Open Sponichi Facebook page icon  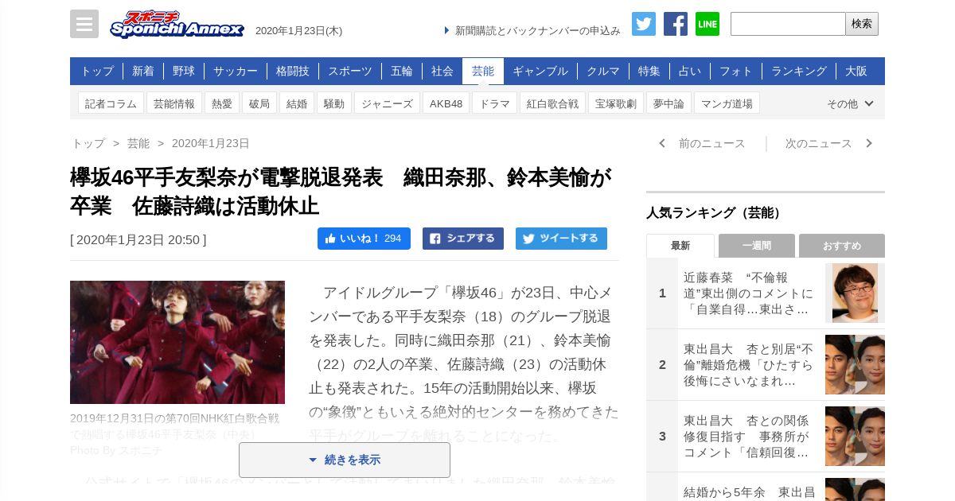676,24
